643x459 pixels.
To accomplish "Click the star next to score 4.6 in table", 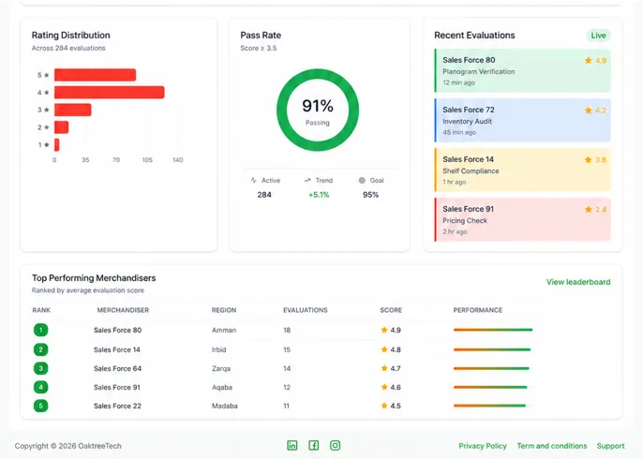I will [x=384, y=387].
